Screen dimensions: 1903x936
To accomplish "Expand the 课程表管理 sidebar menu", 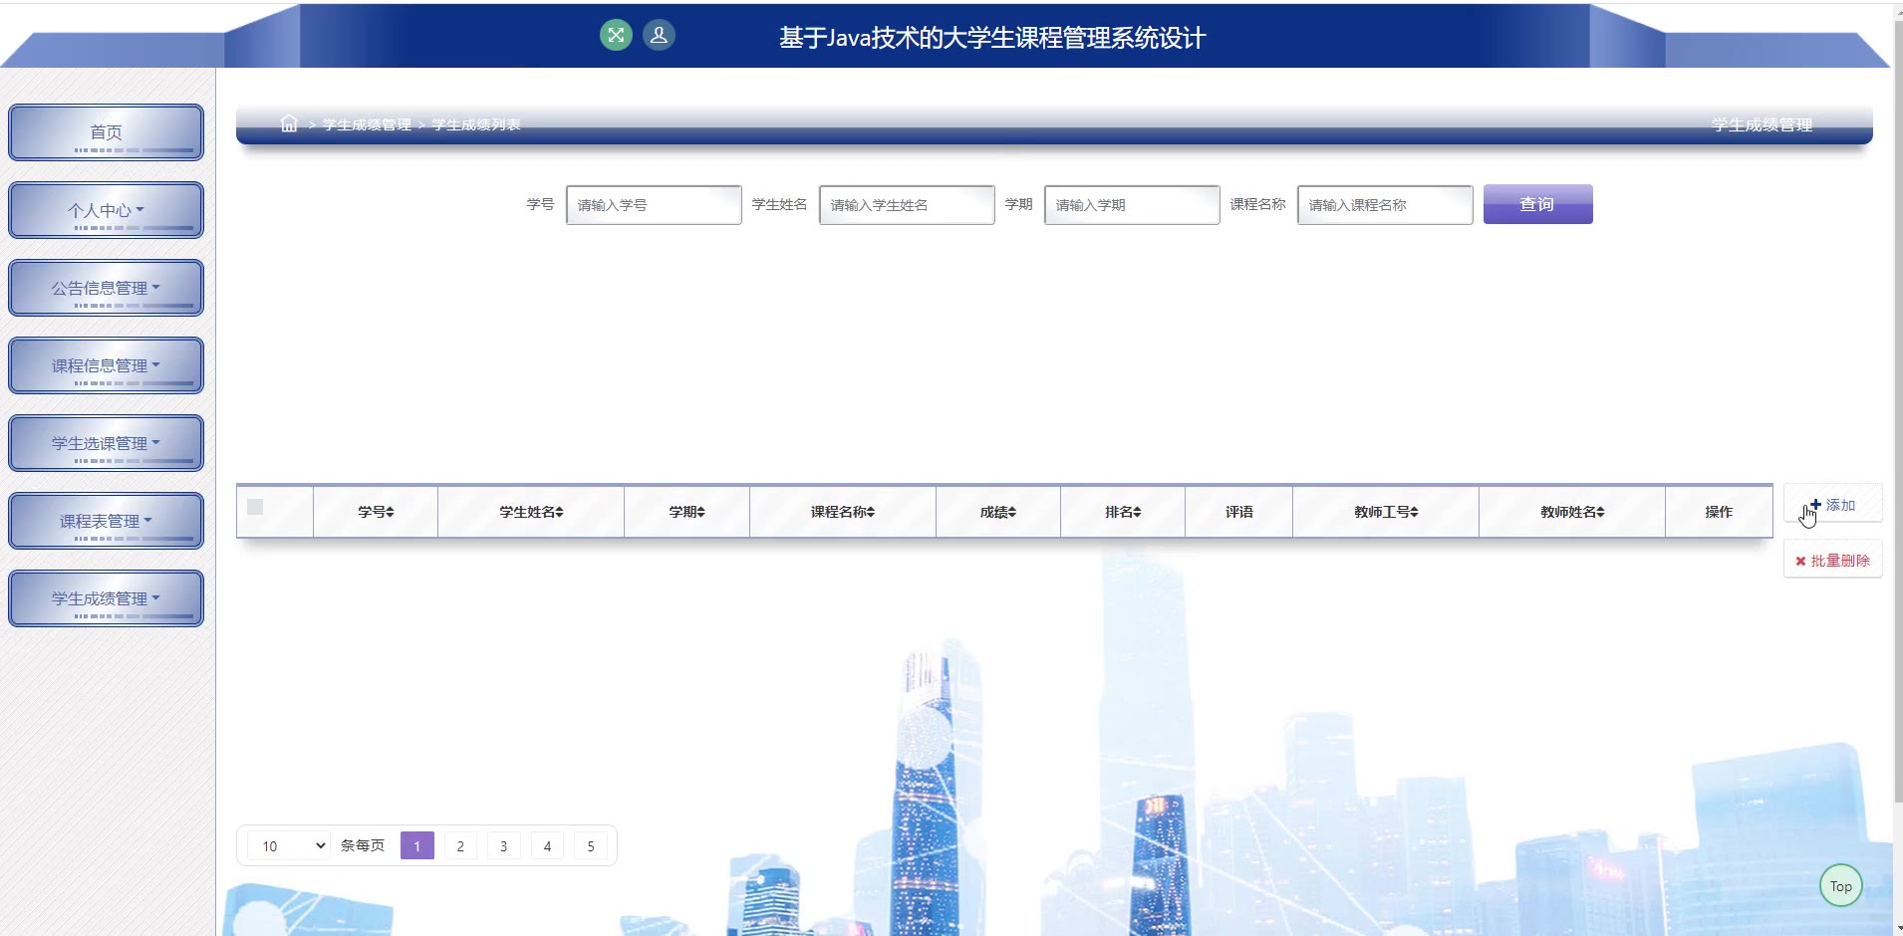I will (106, 521).
